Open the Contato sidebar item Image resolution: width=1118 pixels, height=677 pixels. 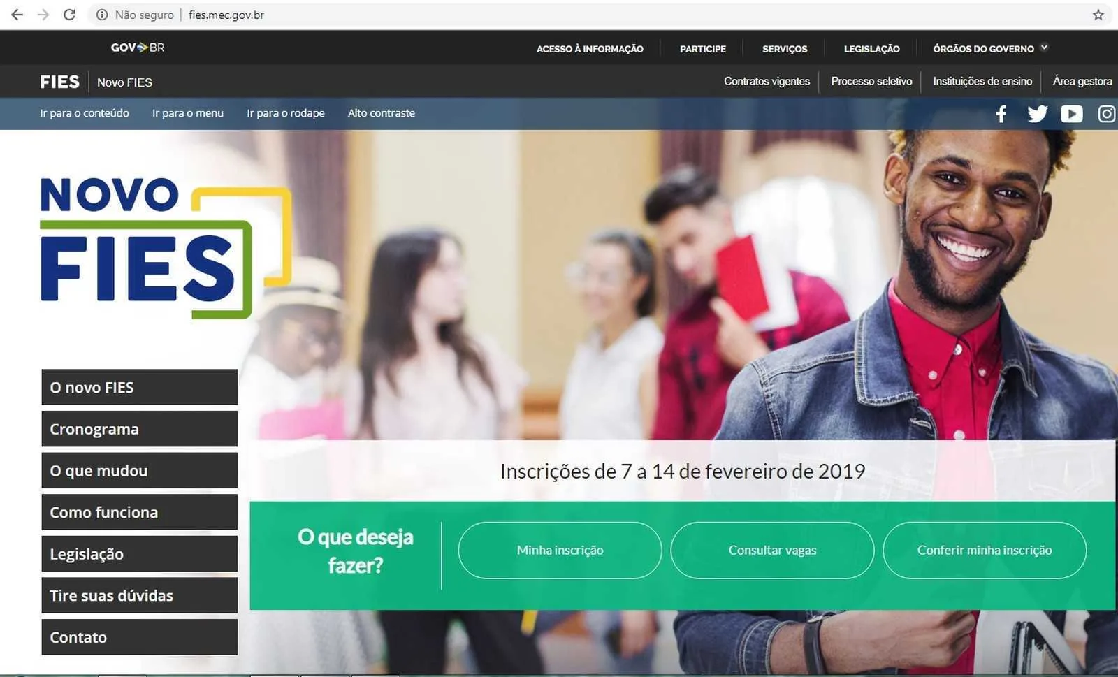coord(140,637)
